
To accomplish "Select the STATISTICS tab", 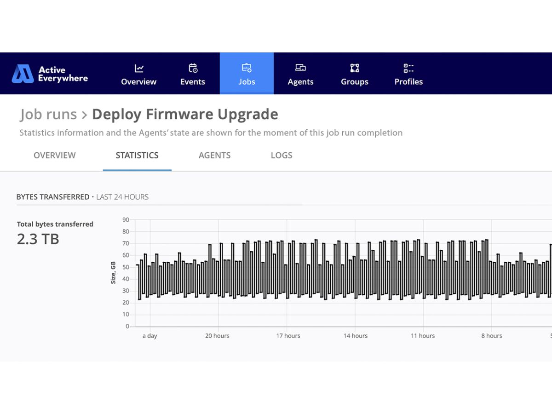I will 137,155.
